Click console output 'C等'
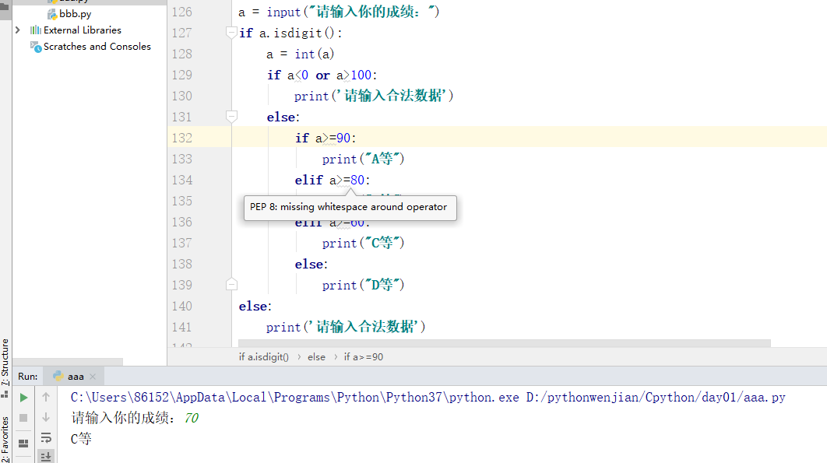The image size is (827, 463). [x=81, y=438]
